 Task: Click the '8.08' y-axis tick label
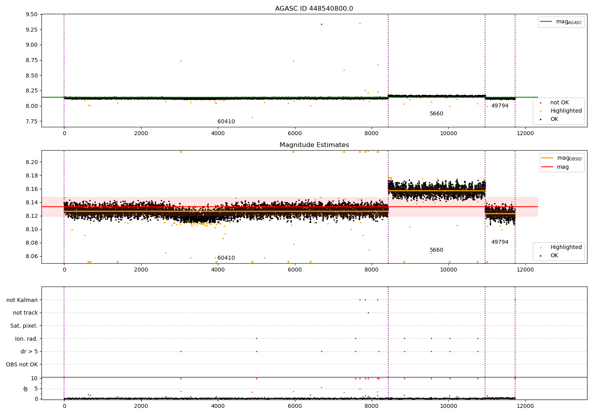pyautogui.click(x=32, y=243)
